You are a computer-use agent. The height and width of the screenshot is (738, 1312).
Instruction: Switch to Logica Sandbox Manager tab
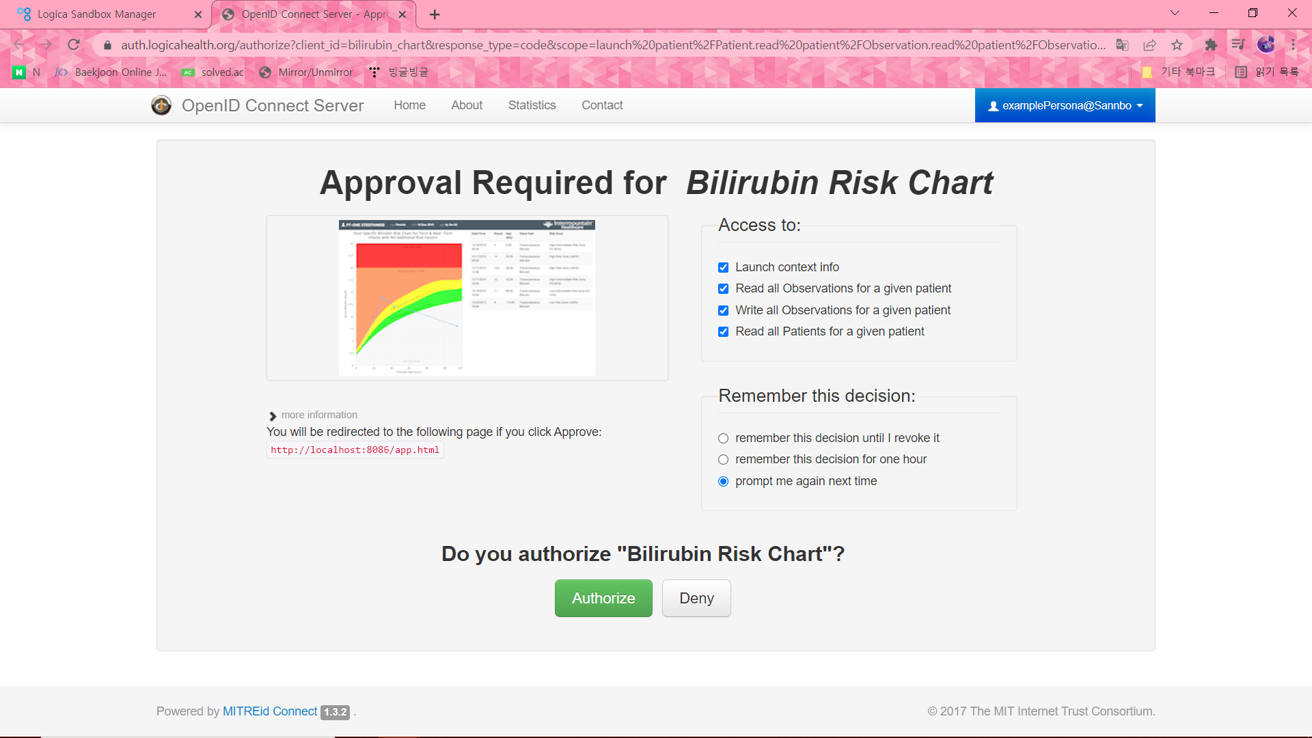tap(97, 14)
